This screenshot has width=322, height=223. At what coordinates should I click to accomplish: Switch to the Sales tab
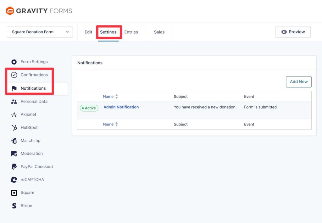(x=159, y=32)
